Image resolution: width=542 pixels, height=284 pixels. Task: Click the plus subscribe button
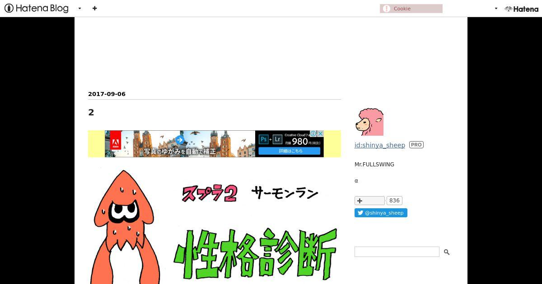pyautogui.click(x=369, y=201)
